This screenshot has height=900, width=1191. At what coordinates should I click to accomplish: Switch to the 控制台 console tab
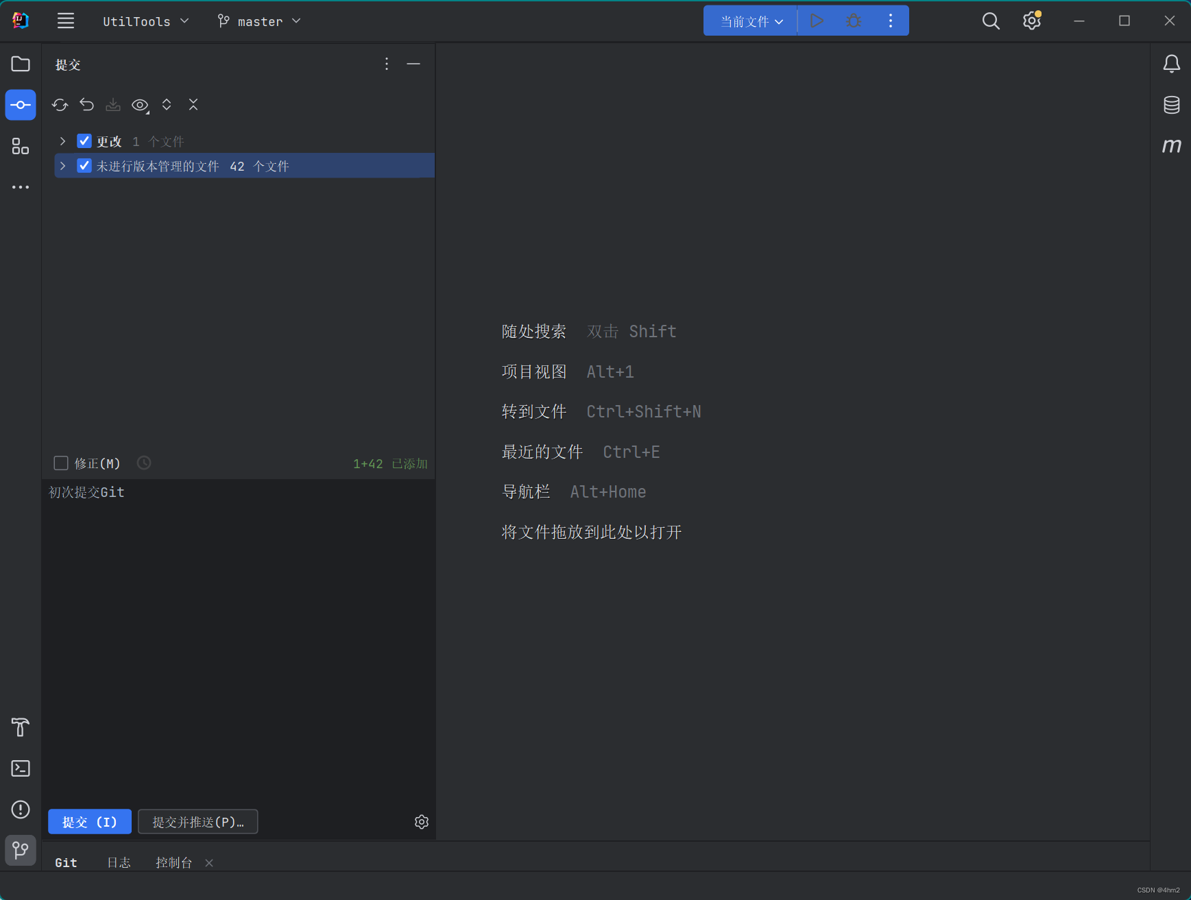174,863
